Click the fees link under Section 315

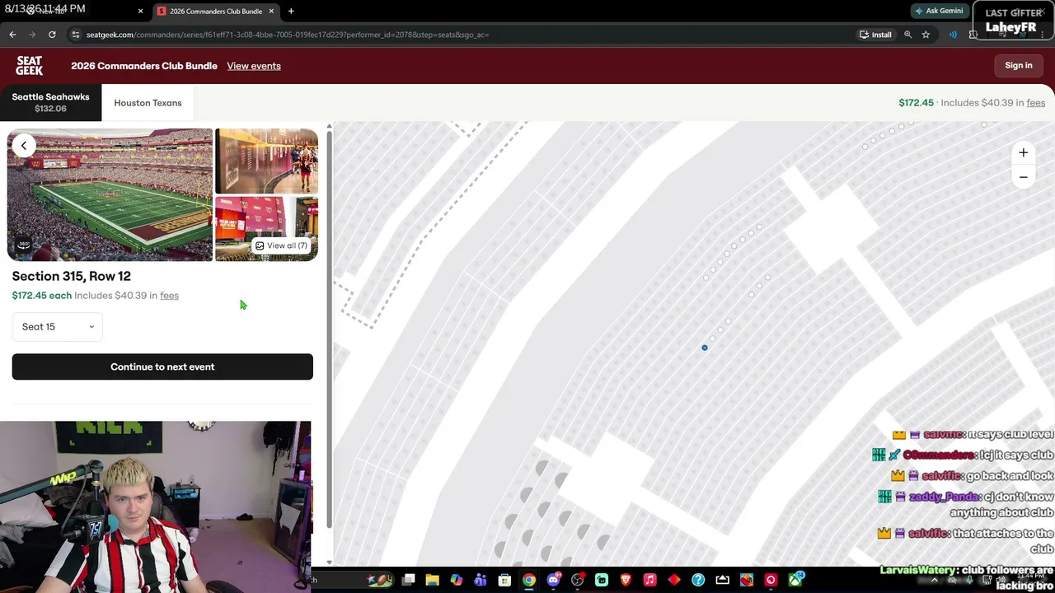[169, 296]
